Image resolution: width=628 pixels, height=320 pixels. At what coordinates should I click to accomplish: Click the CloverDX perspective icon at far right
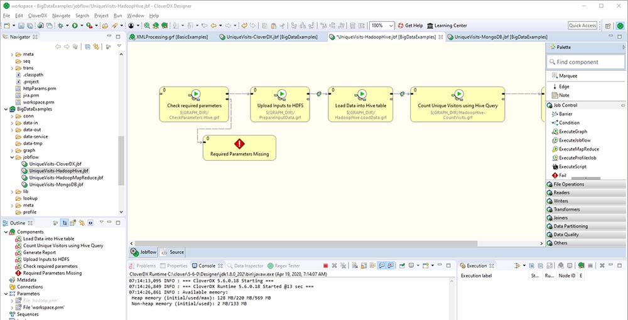click(x=619, y=26)
